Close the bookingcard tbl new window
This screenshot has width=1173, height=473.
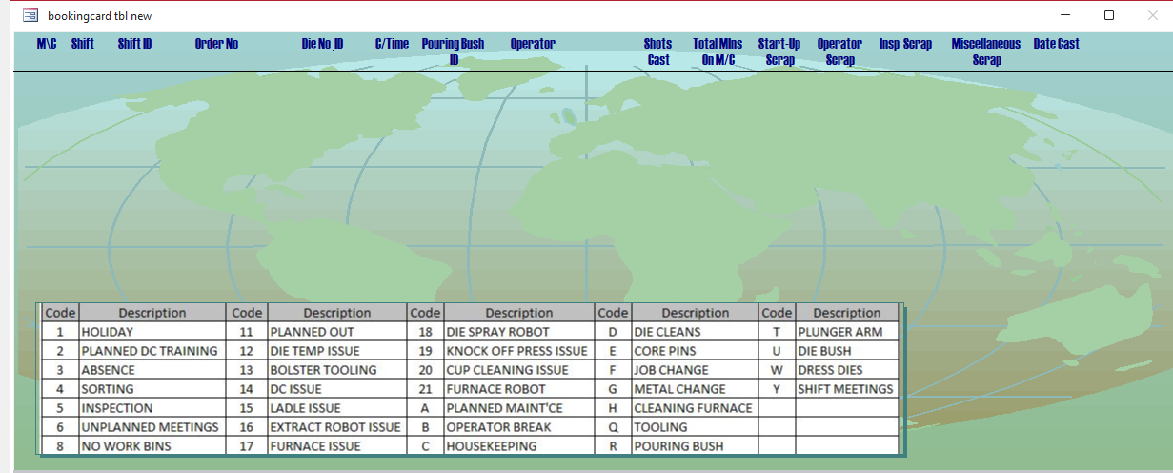[1152, 15]
